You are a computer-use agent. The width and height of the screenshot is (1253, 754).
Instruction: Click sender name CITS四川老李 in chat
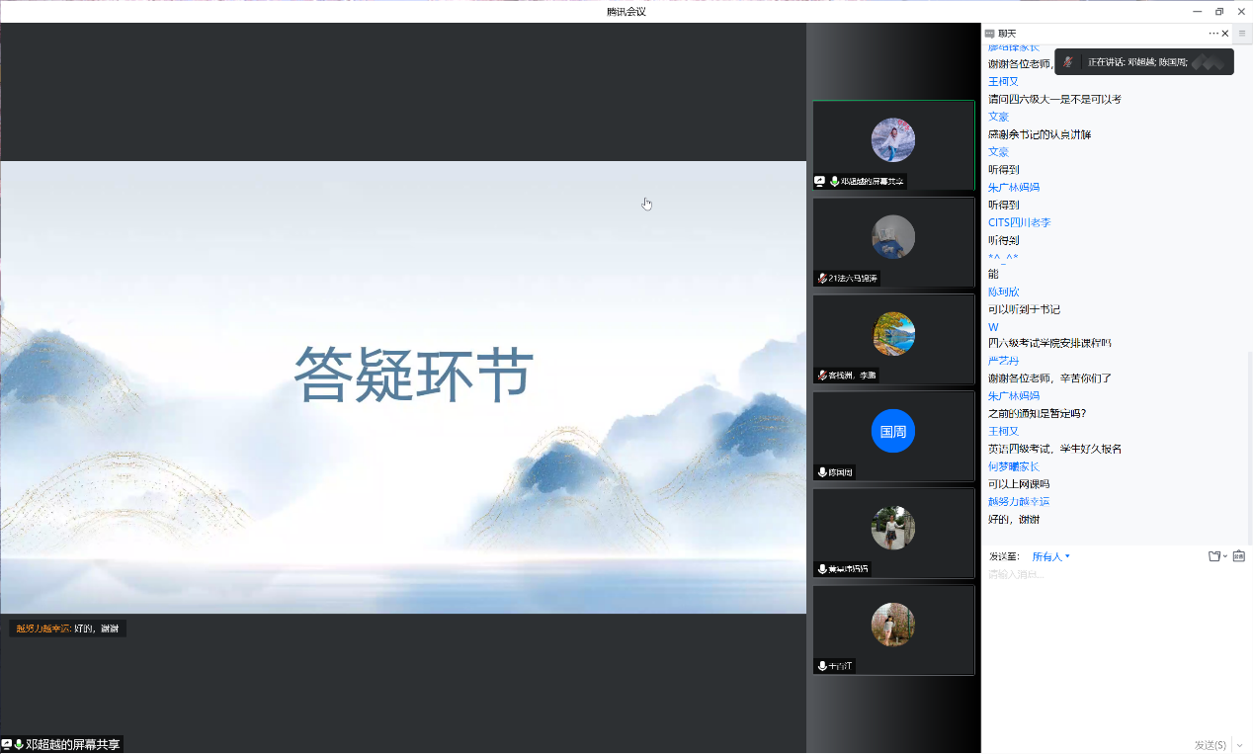tap(1019, 222)
